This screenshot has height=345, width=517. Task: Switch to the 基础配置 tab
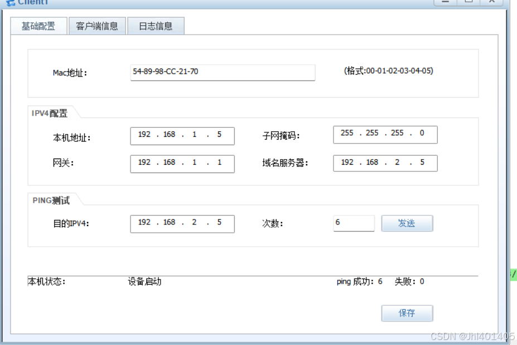(x=38, y=26)
